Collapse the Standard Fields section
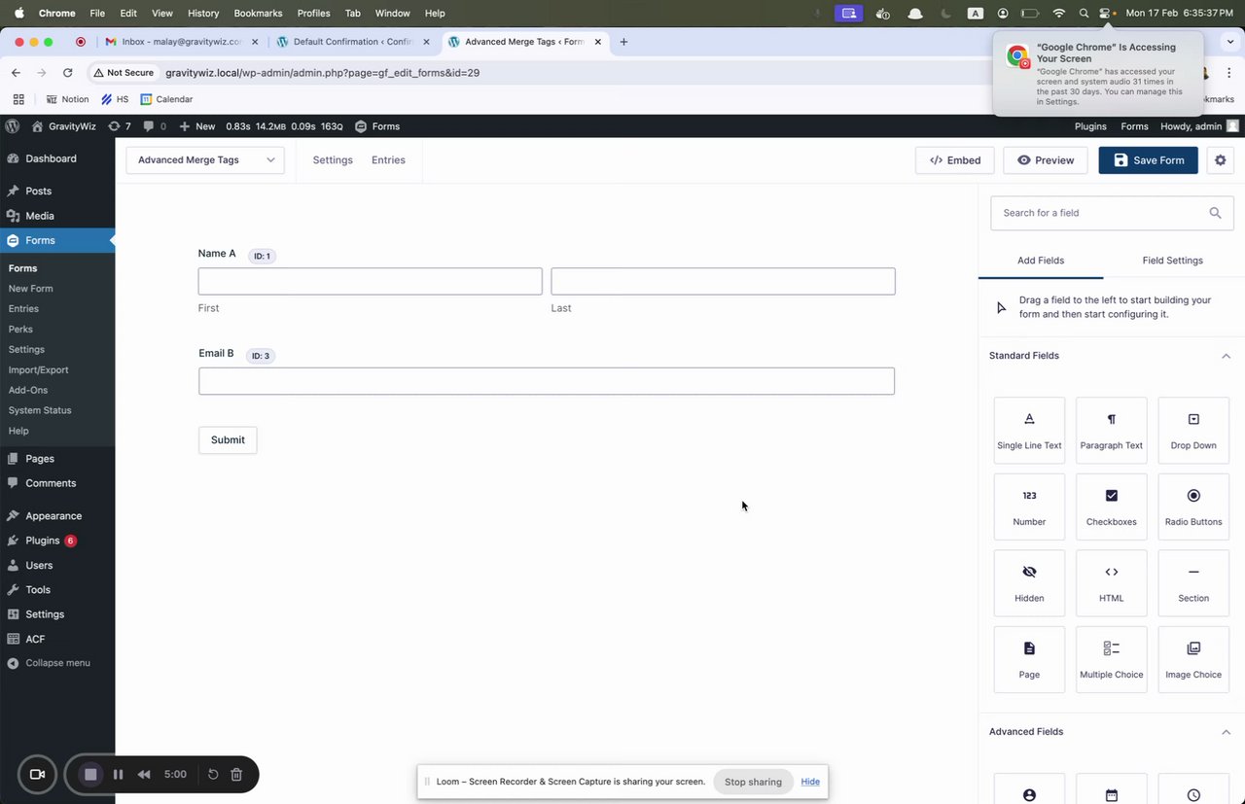1245x804 pixels. (1226, 356)
